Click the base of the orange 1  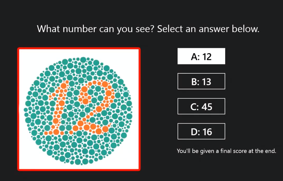click(54, 132)
